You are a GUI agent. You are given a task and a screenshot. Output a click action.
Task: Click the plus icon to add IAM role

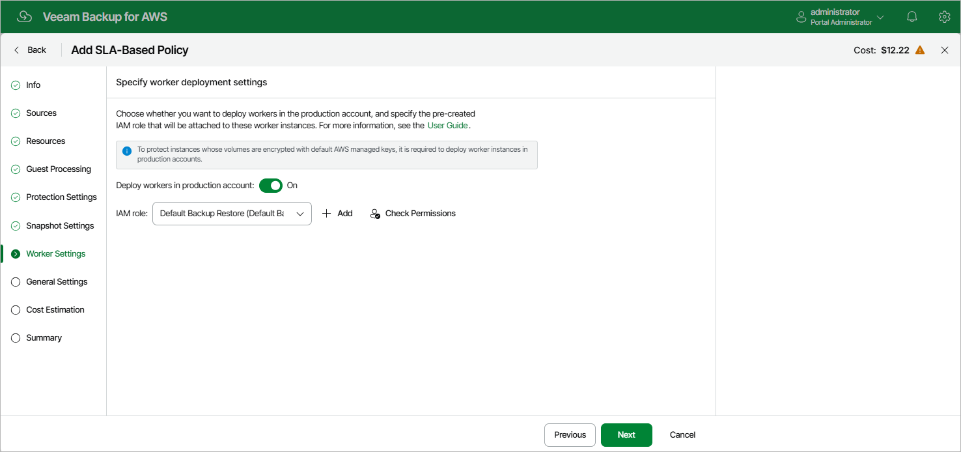coord(327,214)
